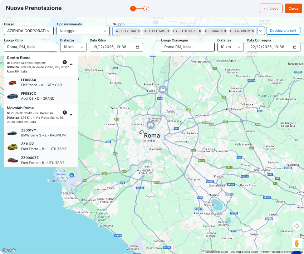304x254 pixels.
Task: Remove the B+ - UTILITARIE group tag
Action: pos(200,31)
